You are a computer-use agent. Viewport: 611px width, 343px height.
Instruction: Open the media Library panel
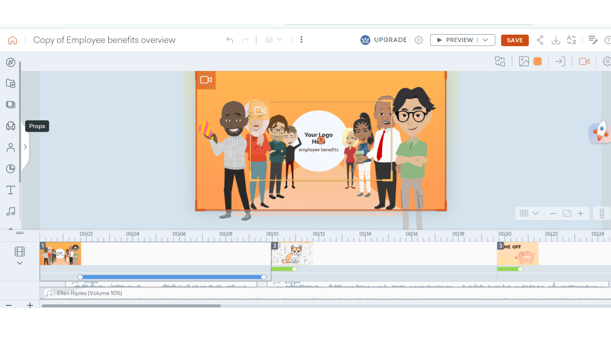point(11,84)
